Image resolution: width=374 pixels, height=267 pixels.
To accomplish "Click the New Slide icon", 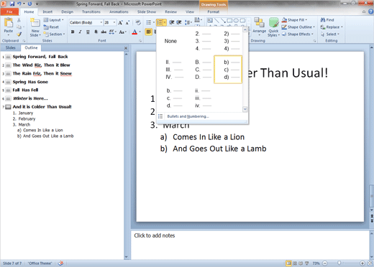I will pyautogui.click(x=35, y=23).
